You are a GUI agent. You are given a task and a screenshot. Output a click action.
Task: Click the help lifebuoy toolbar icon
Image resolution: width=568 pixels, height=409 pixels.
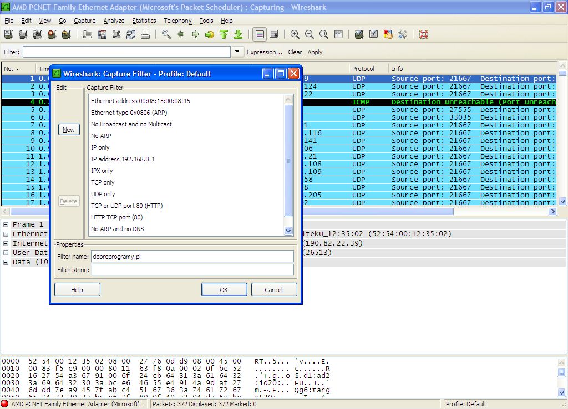tap(423, 34)
